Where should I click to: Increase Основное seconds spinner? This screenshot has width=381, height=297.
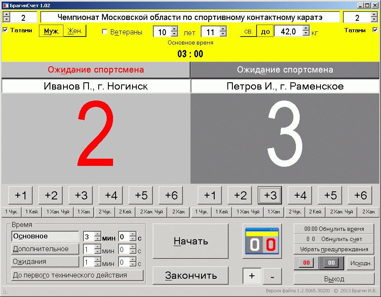click(x=133, y=234)
